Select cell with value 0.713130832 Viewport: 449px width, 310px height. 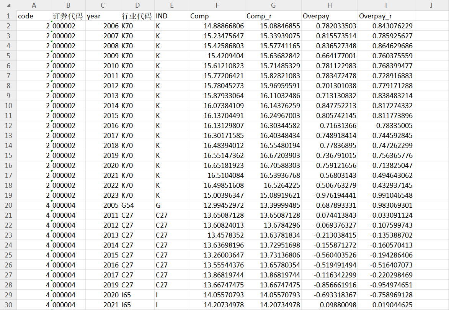pos(330,96)
